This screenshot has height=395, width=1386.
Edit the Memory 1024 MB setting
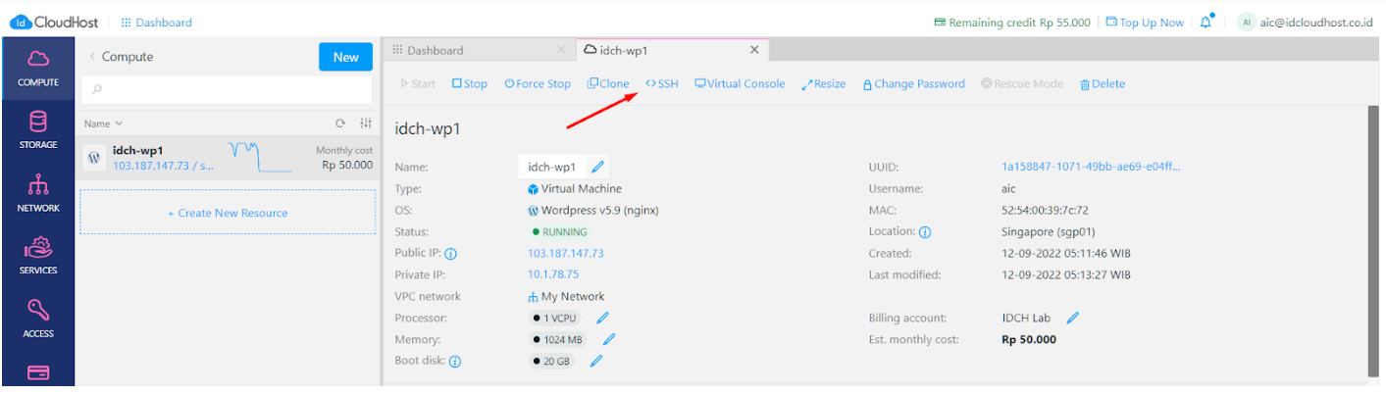click(x=609, y=339)
